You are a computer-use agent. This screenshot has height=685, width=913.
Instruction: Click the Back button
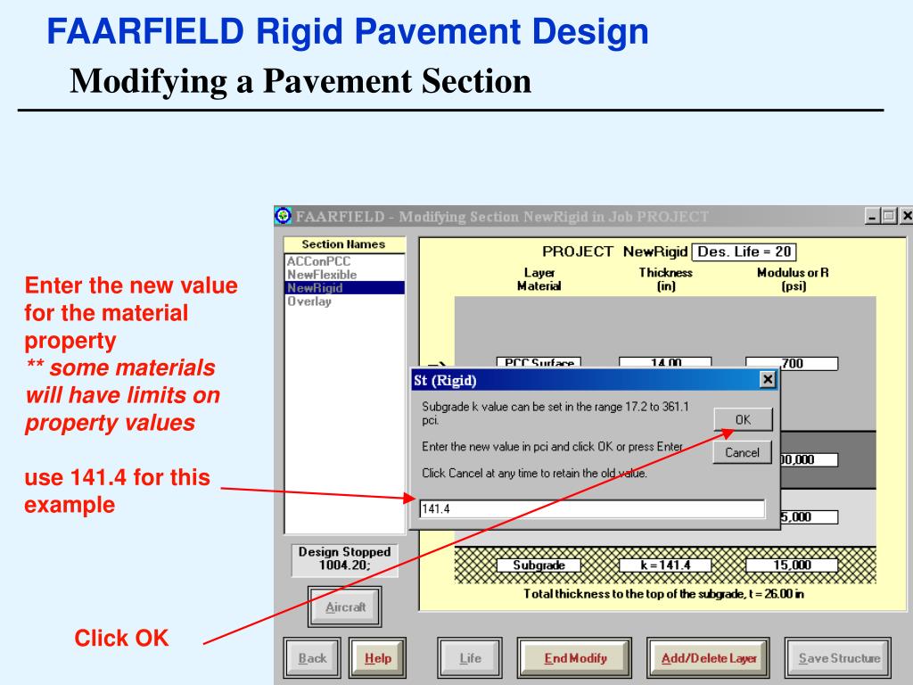point(312,658)
